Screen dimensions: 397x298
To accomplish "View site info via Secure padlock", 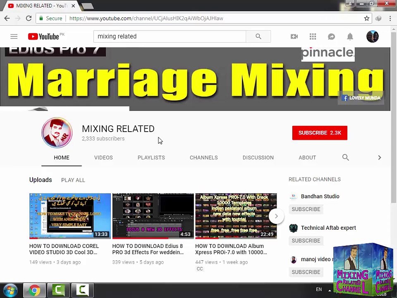I will tap(51, 18).
